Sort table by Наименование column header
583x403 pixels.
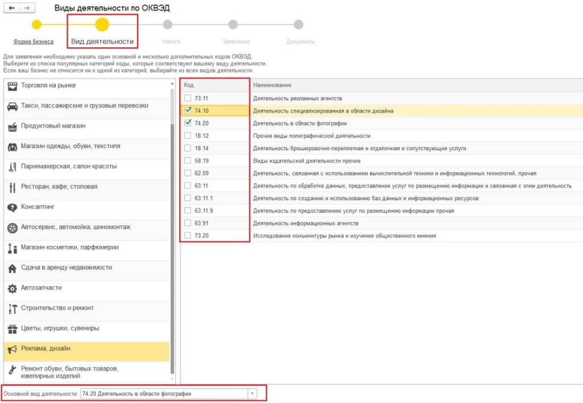tap(272, 85)
